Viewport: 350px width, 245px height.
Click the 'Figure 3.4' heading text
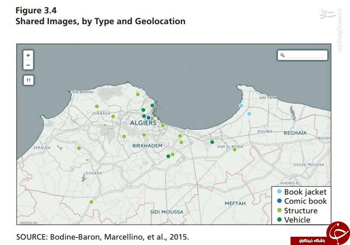pyautogui.click(x=36, y=10)
